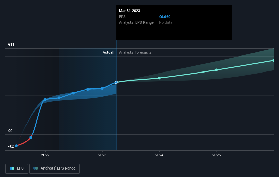Click the 'Mar 31 2023' tooltip date
Screen dimensions: 279x177
tap(129, 11)
